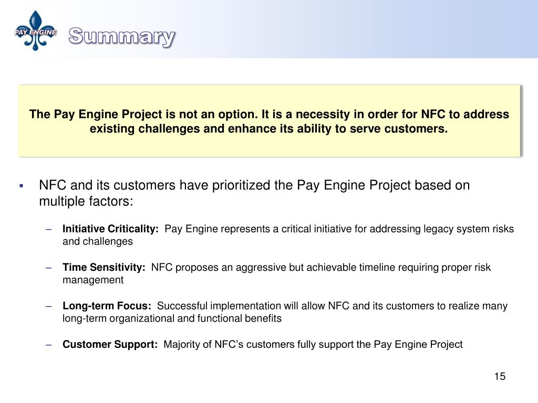The height and width of the screenshot is (403, 538).
Task: Click the "existing challenges and enhance" callout line
Action: (x=269, y=129)
